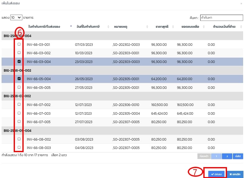Sort by the ใบกำกับภาษี/ใบส่งของ column arrow

coord(71,27)
